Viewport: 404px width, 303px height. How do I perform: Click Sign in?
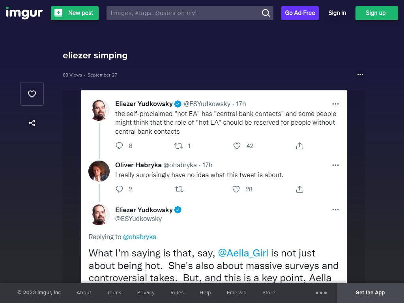[x=337, y=13]
